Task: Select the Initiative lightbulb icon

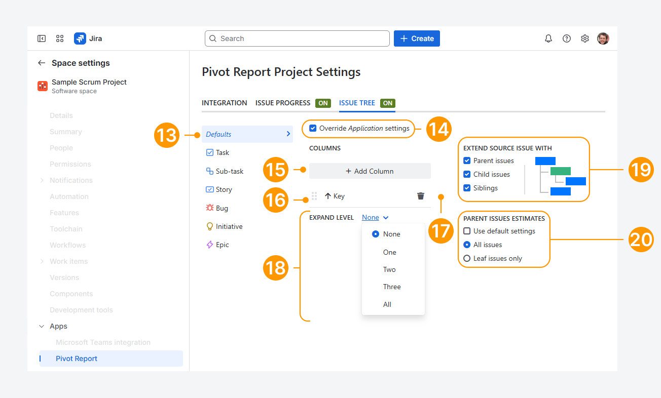Action: click(210, 226)
